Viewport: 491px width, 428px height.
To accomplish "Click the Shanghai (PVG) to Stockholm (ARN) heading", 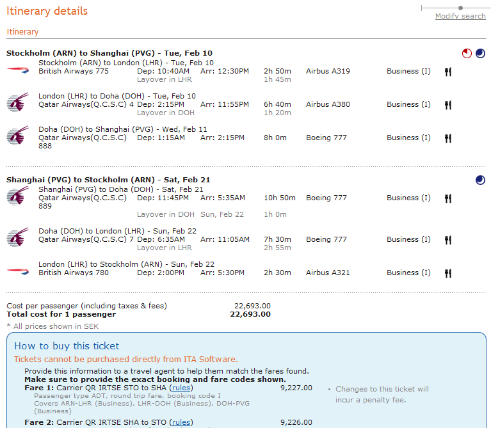I will pos(108,180).
